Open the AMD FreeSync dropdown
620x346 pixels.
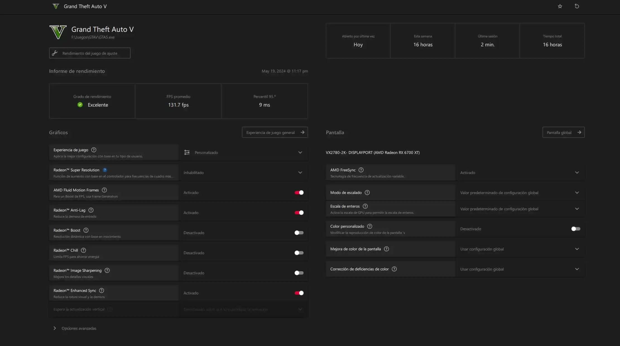[520, 173]
